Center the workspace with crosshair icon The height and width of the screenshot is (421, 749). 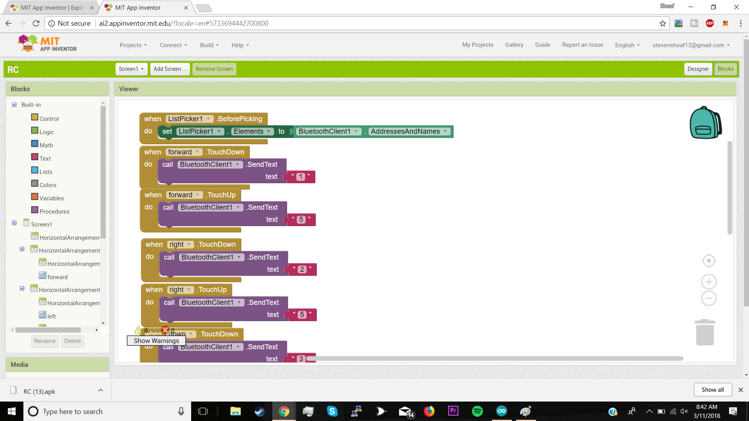click(708, 261)
